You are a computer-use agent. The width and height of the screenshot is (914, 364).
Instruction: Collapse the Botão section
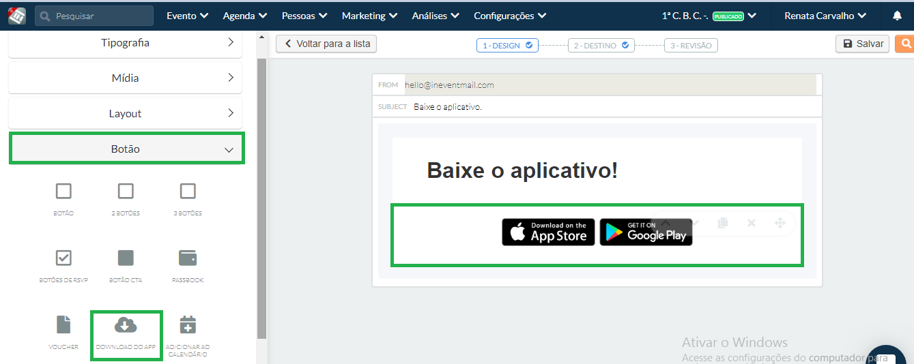coord(126,149)
